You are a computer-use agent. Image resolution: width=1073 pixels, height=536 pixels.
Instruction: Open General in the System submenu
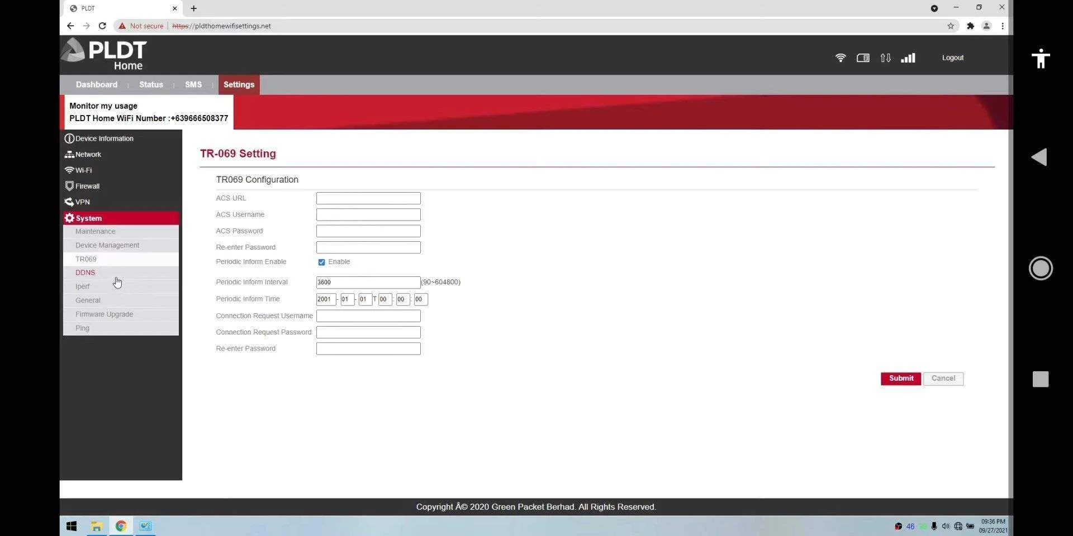tap(121, 300)
